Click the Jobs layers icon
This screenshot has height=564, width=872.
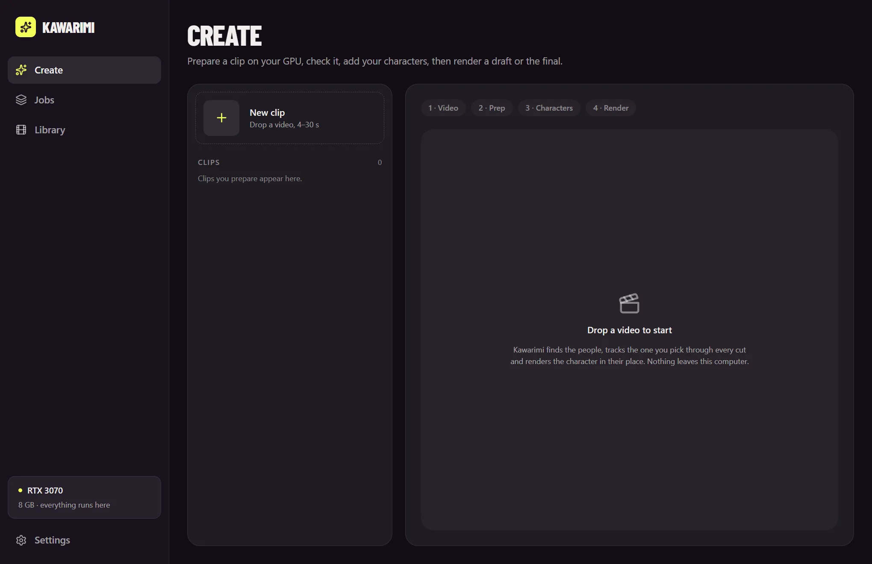click(x=21, y=100)
